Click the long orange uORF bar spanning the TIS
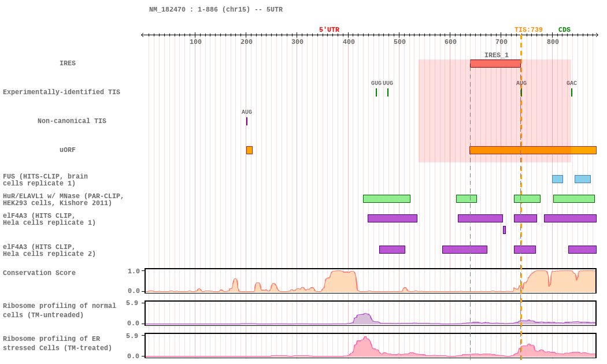This screenshot has height=364, width=607. click(x=532, y=150)
